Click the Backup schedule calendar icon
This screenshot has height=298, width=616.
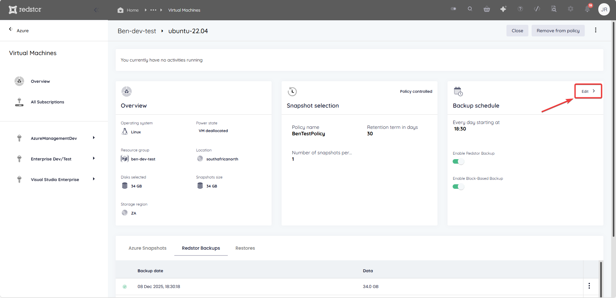pos(458,91)
